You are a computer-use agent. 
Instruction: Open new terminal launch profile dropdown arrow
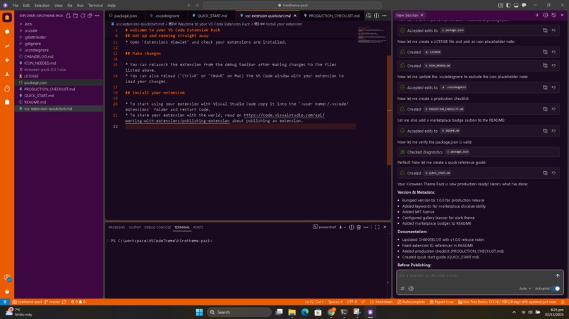coord(345,227)
